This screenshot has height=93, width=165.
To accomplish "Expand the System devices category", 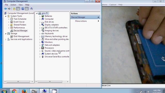I will tap(40, 54).
